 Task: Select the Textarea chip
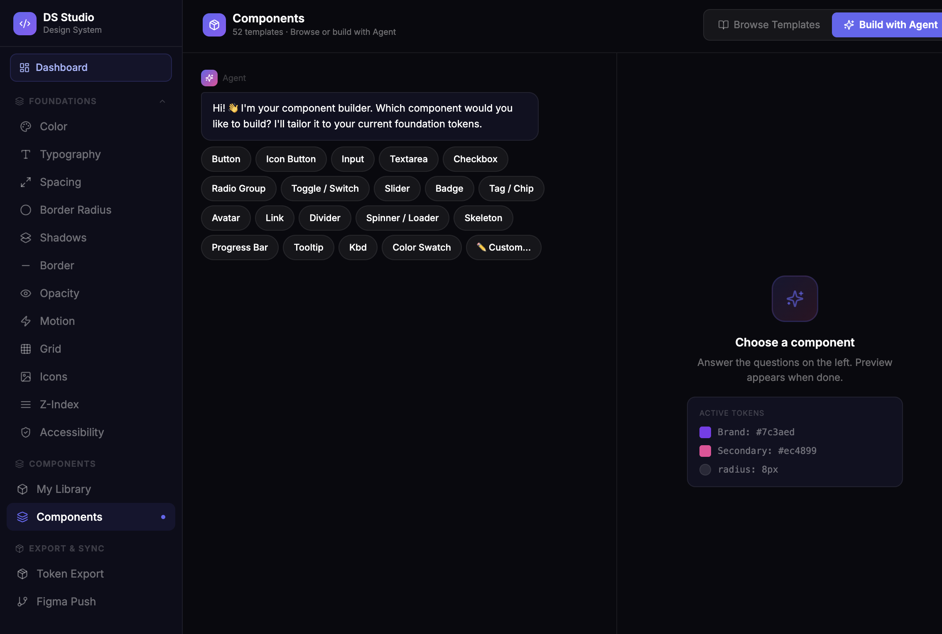409,159
